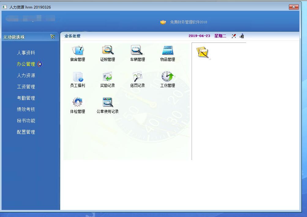Open the 物品管理 item management icon
The width and height of the screenshot is (307, 217).
coord(168,50)
